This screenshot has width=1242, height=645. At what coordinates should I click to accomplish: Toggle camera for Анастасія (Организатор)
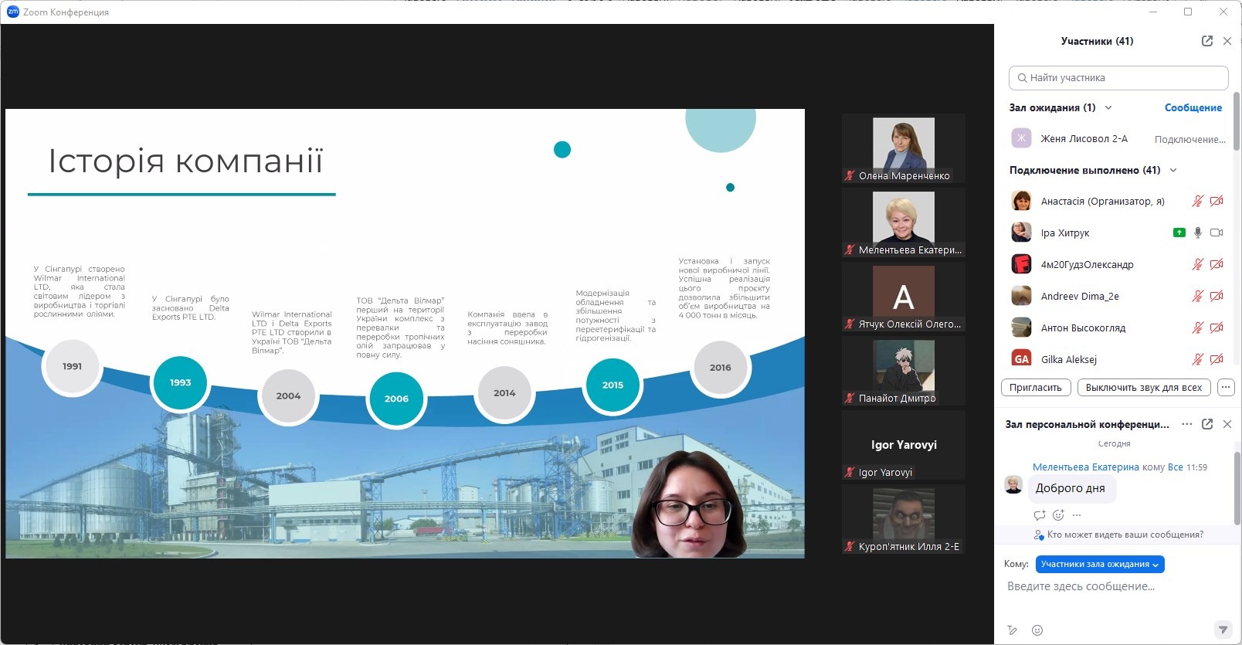tap(1217, 201)
